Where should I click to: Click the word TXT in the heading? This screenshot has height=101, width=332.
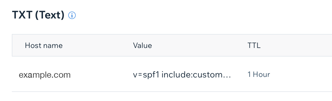coord(22,15)
